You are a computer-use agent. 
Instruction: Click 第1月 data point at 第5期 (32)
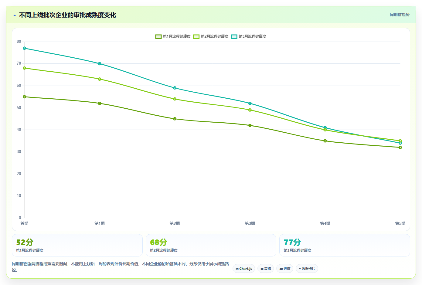click(x=400, y=148)
